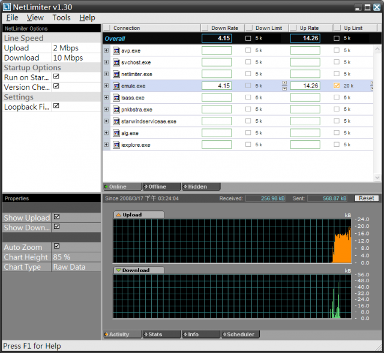
Task: Click the Reset counters button
Action: 367,198
